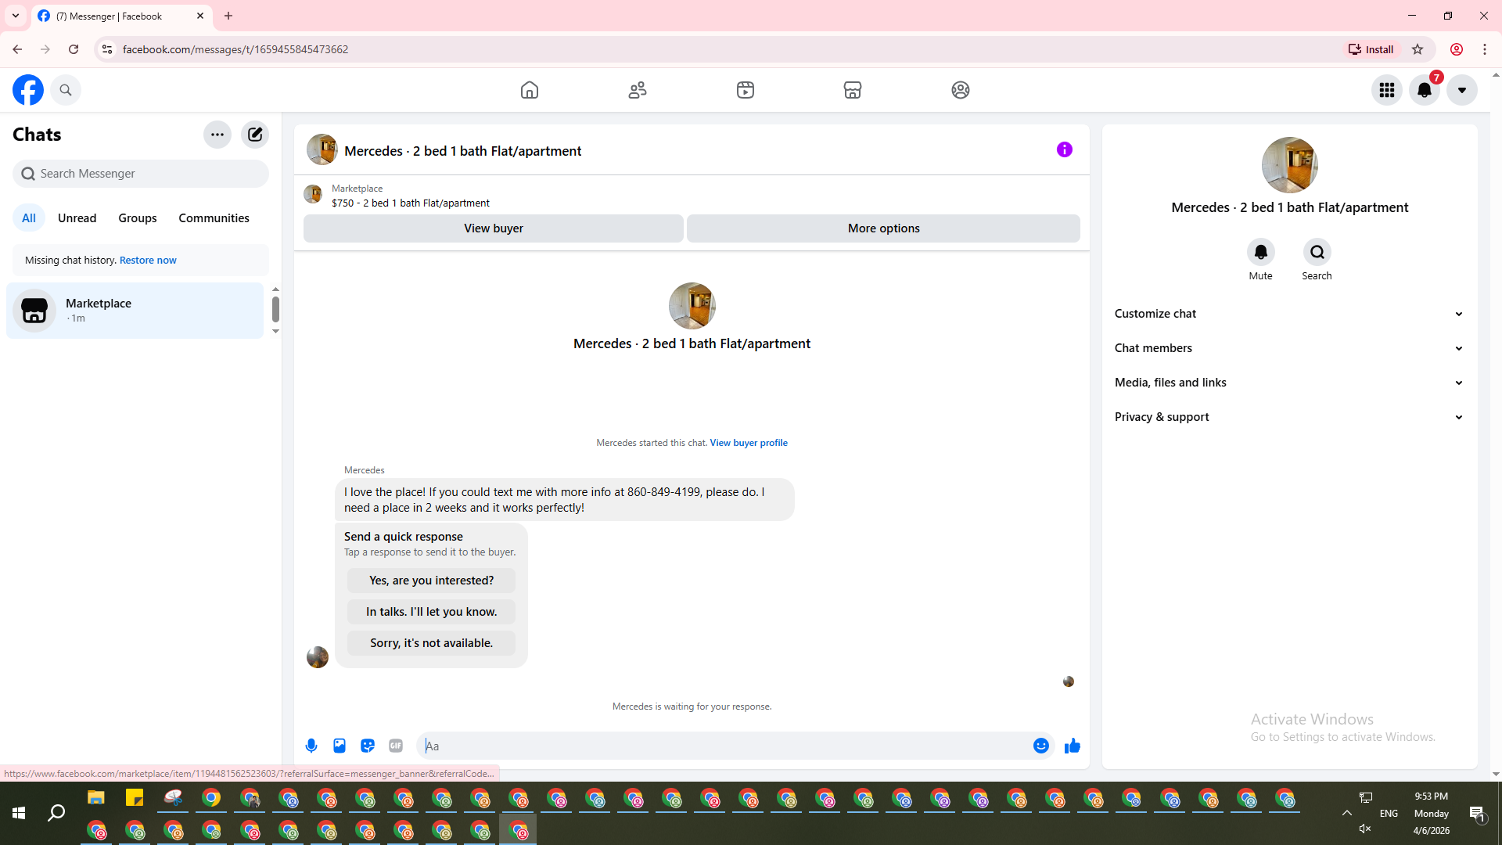The image size is (1502, 845).
Task: Switch to the Communities tab
Action: 214,218
